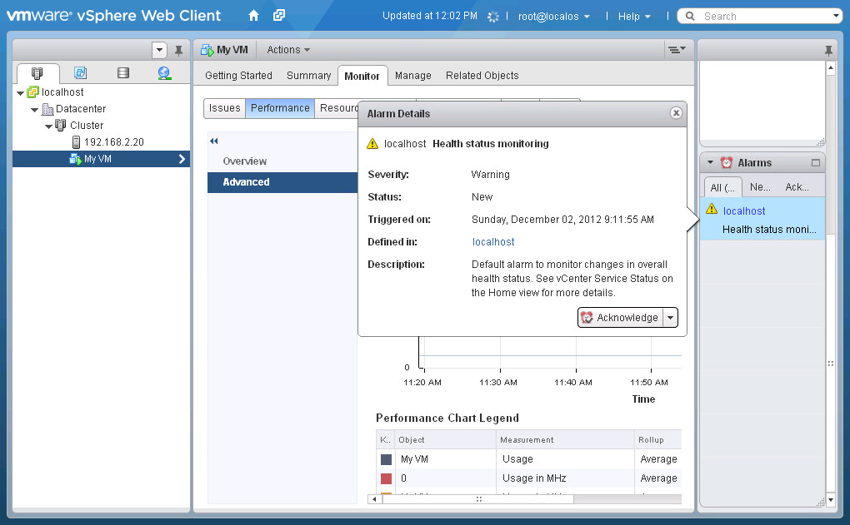850x525 pixels.
Task: Click the Alarms clock icon
Action: (727, 162)
